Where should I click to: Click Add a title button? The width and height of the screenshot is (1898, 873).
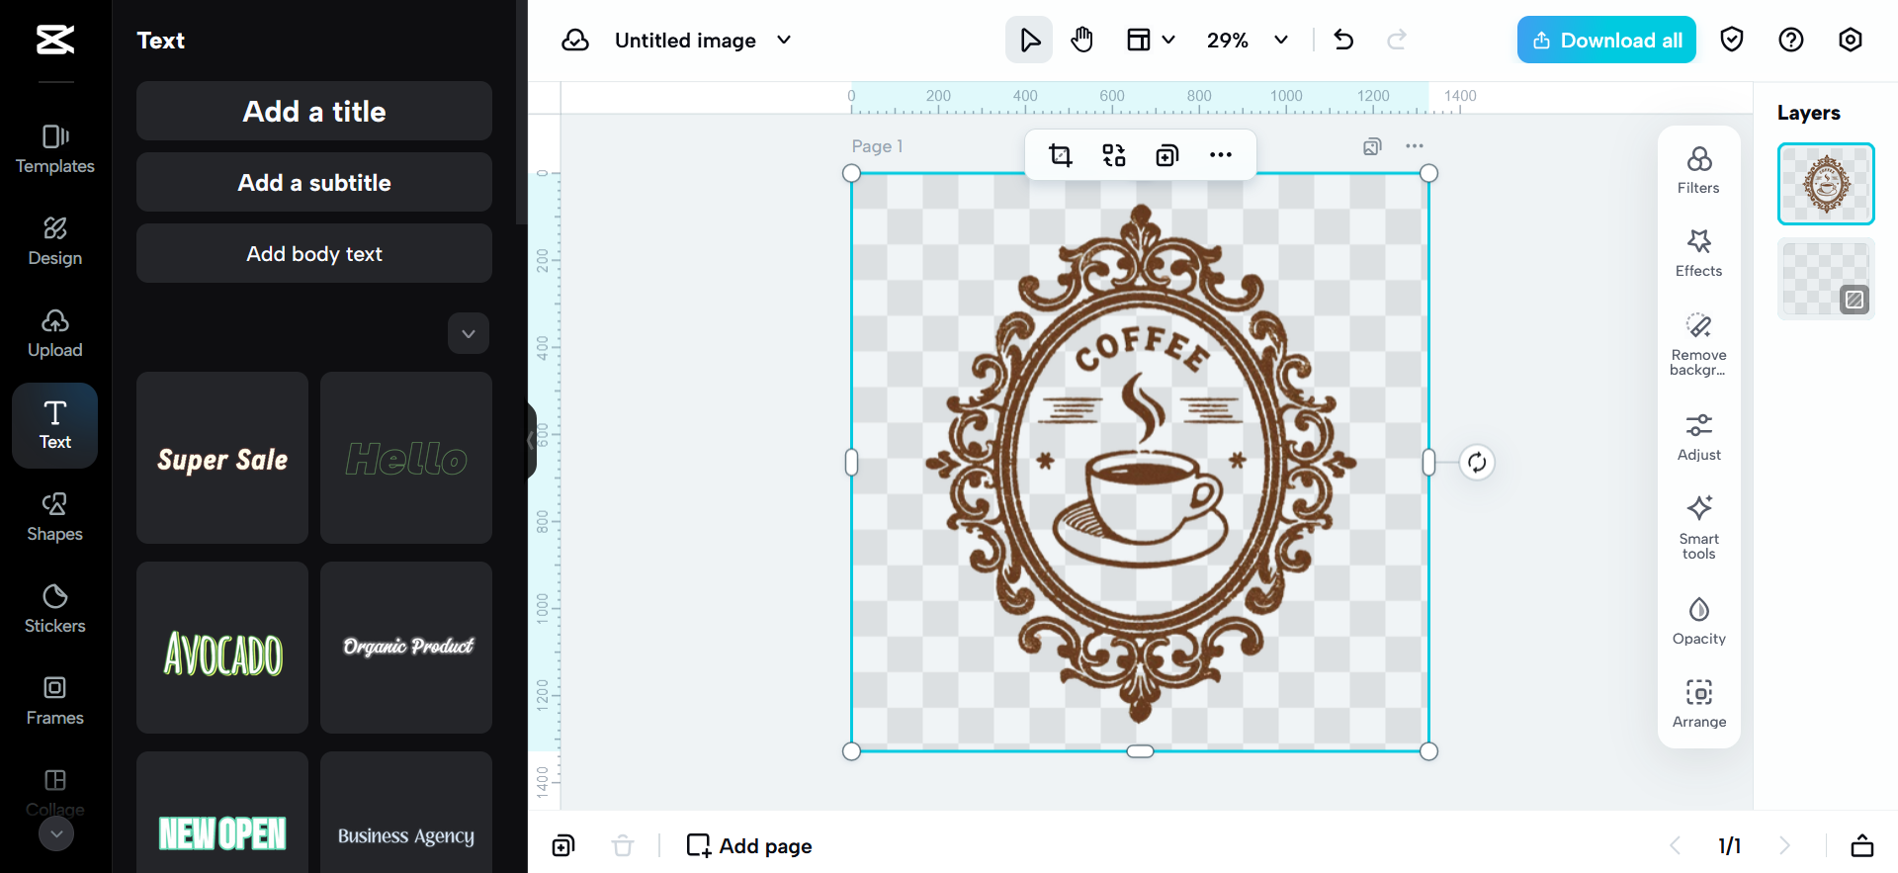(x=314, y=112)
